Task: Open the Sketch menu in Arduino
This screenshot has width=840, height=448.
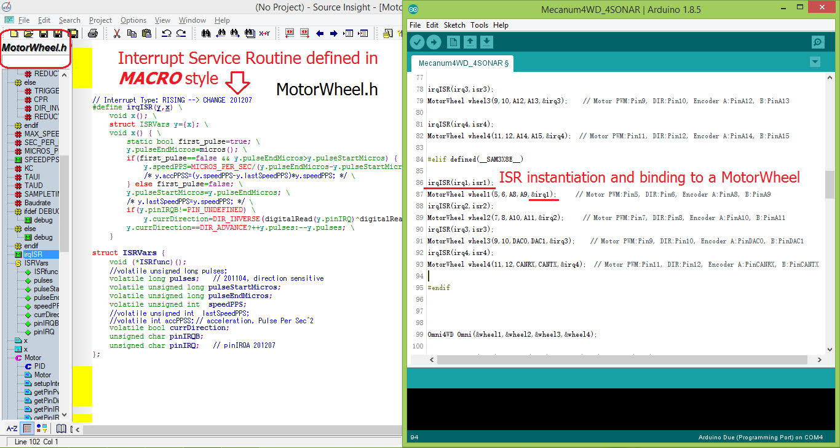Action: point(454,25)
